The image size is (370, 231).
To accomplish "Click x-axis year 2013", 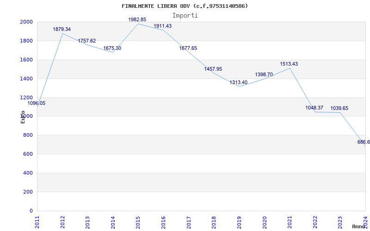I will pyautogui.click(x=87, y=222).
